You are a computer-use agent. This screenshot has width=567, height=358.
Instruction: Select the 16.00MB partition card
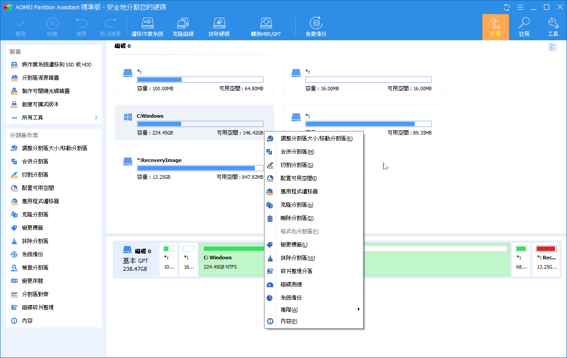362,78
